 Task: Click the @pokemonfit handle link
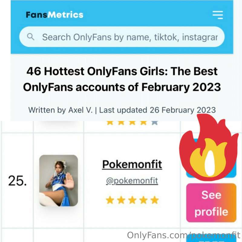pos(132,181)
